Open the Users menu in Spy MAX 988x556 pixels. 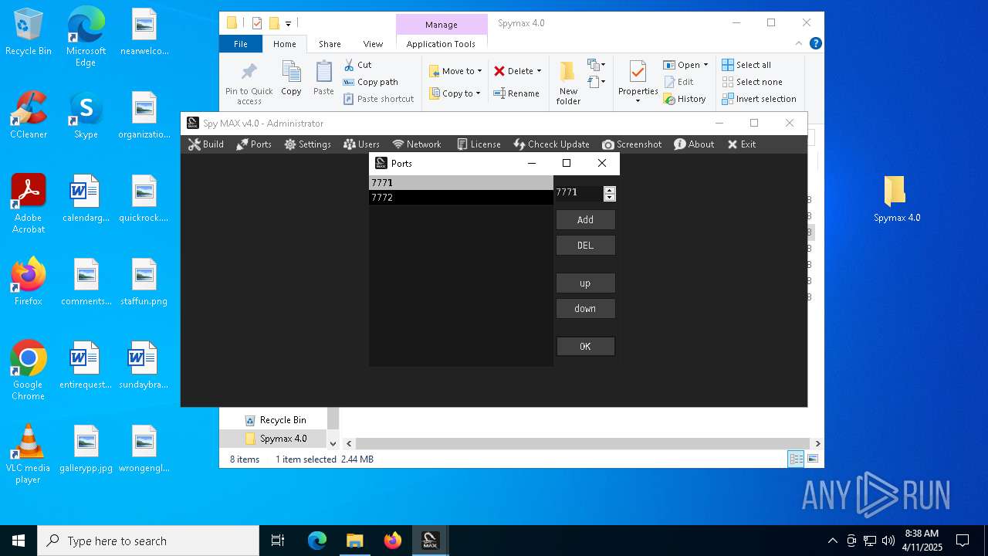pyautogui.click(x=362, y=144)
